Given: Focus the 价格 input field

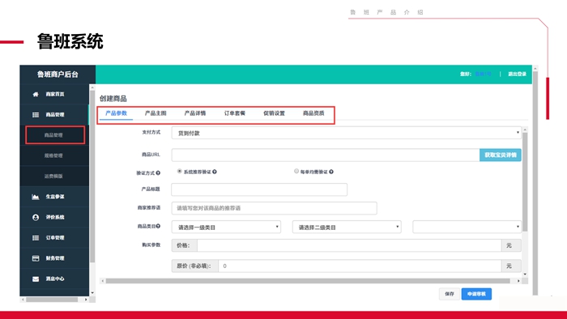Looking at the screenshot, I should 349,245.
